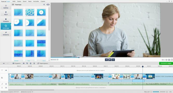Click the rotate icon in timeline toolbar
173x93 pixels.
click(31, 63)
